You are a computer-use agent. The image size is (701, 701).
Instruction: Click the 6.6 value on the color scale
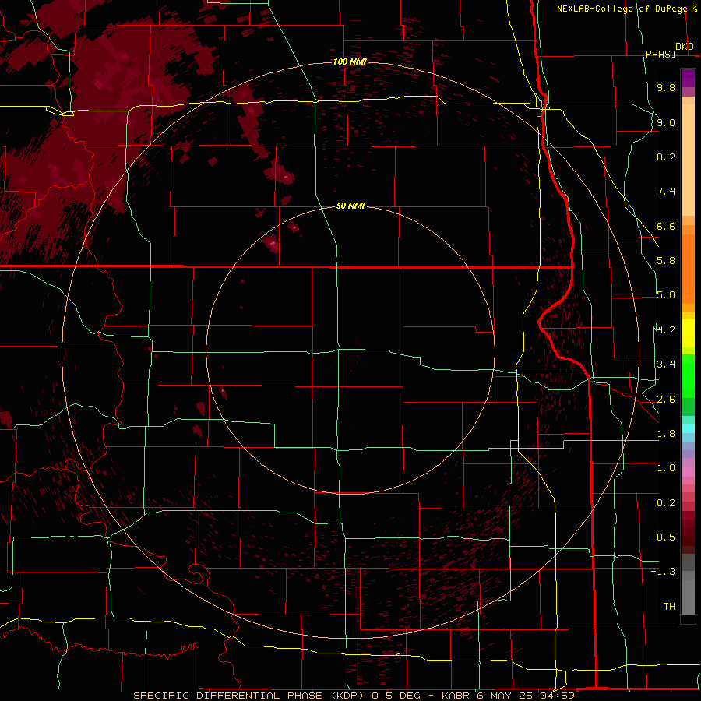[x=666, y=226]
